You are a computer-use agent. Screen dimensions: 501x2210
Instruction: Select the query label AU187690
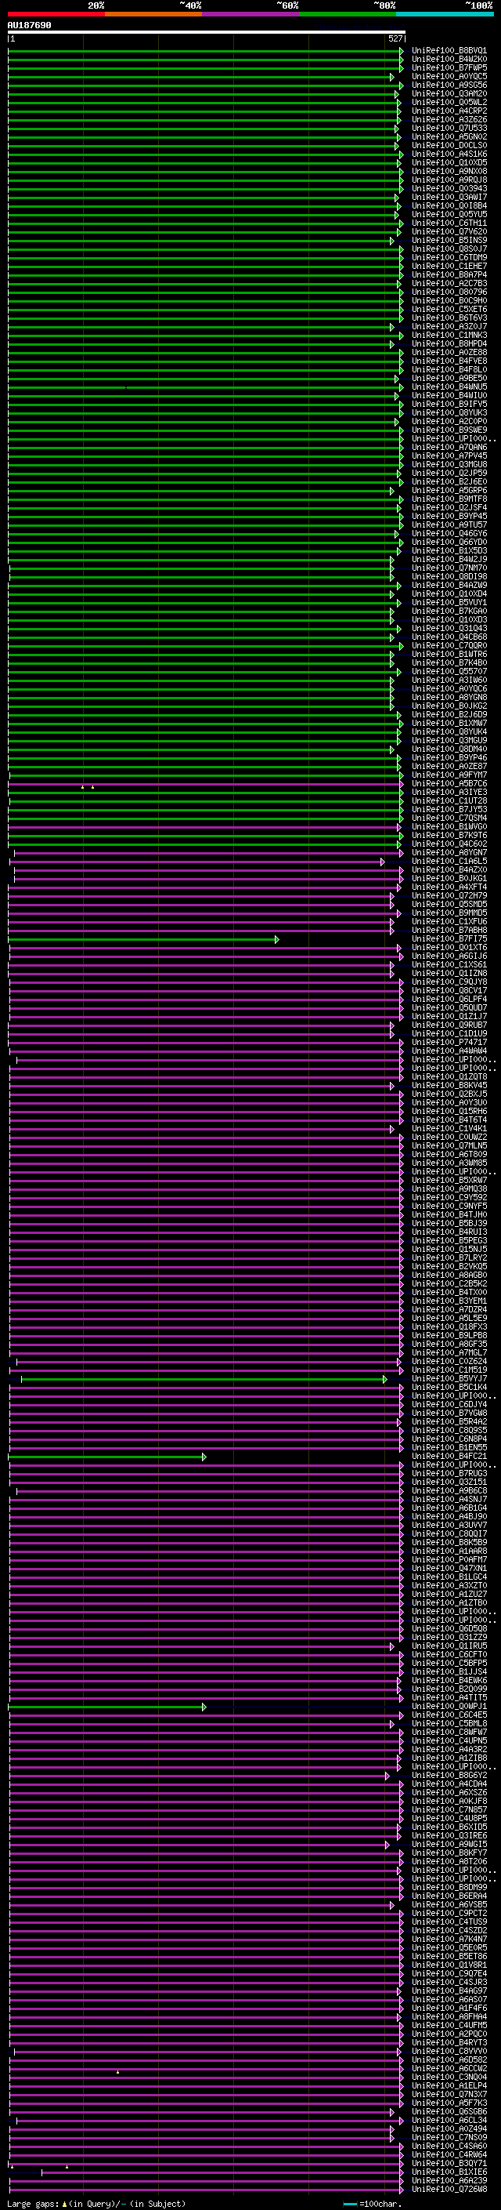(29, 26)
